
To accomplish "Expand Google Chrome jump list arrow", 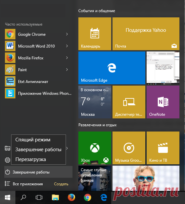I will pyautogui.click(x=67, y=34).
